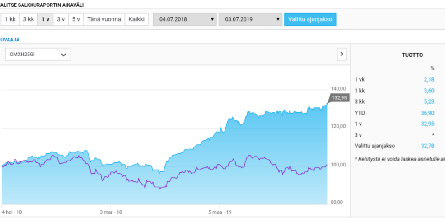The image size is (445, 221).
Task: Open the start date 04.07.2018 dropdown
Action: pyautogui.click(x=185, y=19)
